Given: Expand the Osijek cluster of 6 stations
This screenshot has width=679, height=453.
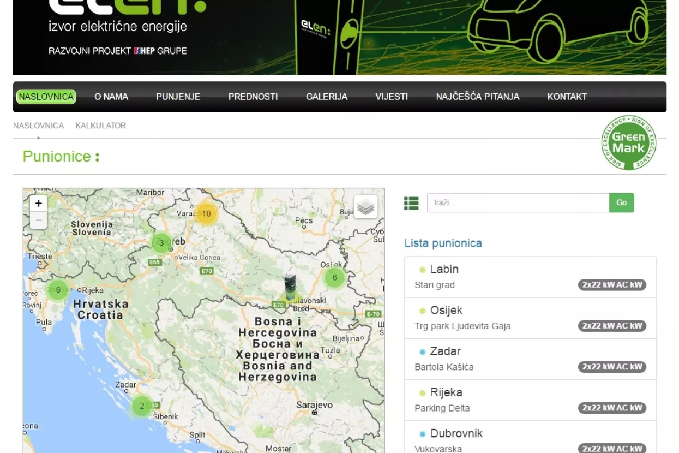Looking at the screenshot, I should pos(334,277).
